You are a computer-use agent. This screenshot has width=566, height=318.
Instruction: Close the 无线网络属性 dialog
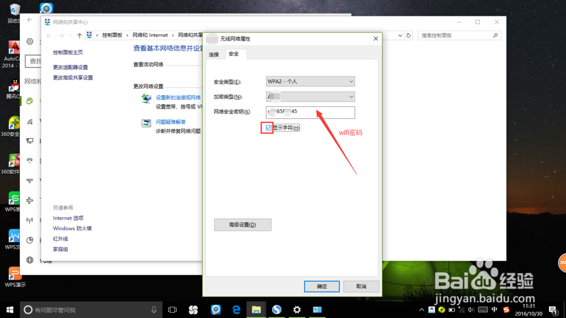(x=376, y=38)
